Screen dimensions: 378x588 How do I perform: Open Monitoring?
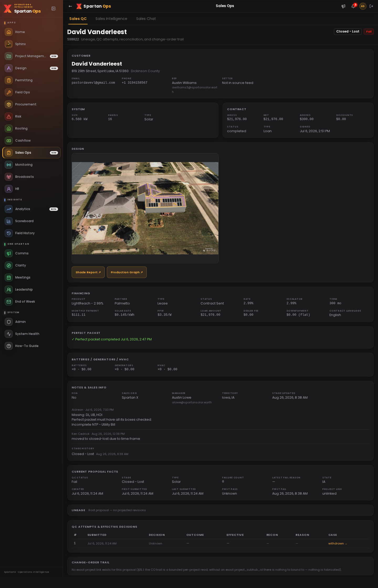(x=31, y=165)
